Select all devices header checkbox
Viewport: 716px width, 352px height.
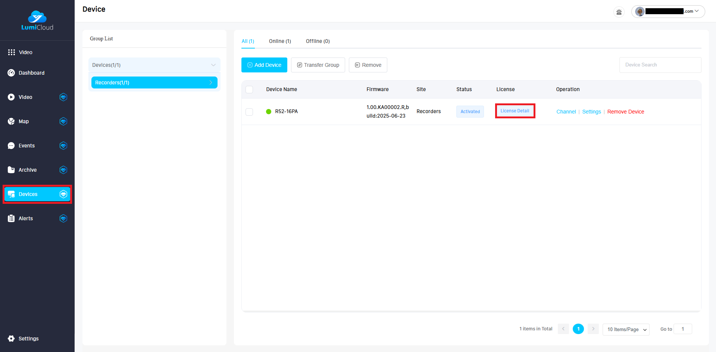point(249,90)
